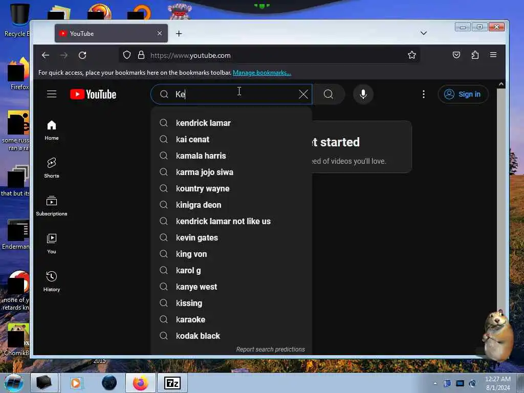Screen dimensions: 524x393
Task: Toggle the YouTube guide hamburger menu
Action: pos(52,94)
